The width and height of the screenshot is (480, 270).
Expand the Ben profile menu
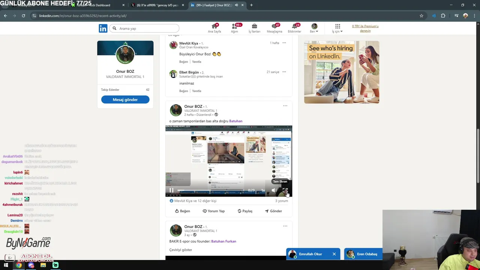point(314,28)
